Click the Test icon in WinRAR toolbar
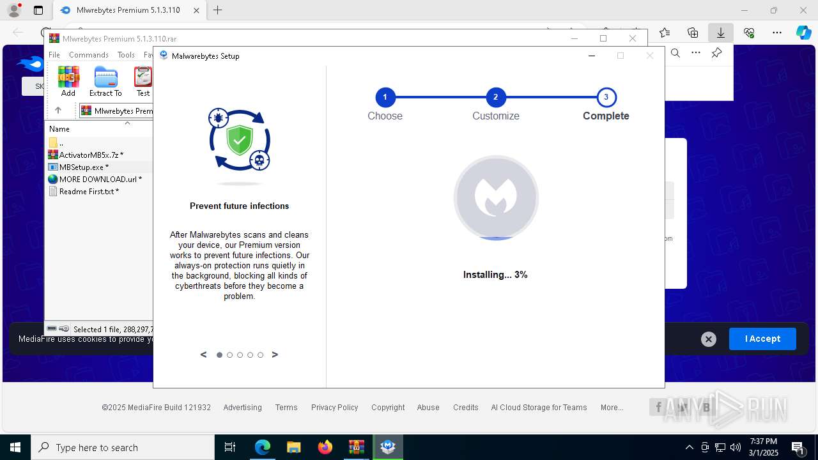The height and width of the screenshot is (460, 818). click(x=143, y=81)
